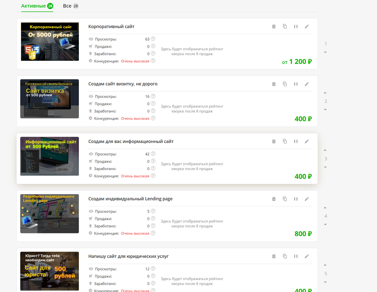
Task: Open the Сайт для юриста thumbnail
Action: pyautogui.click(x=50, y=271)
